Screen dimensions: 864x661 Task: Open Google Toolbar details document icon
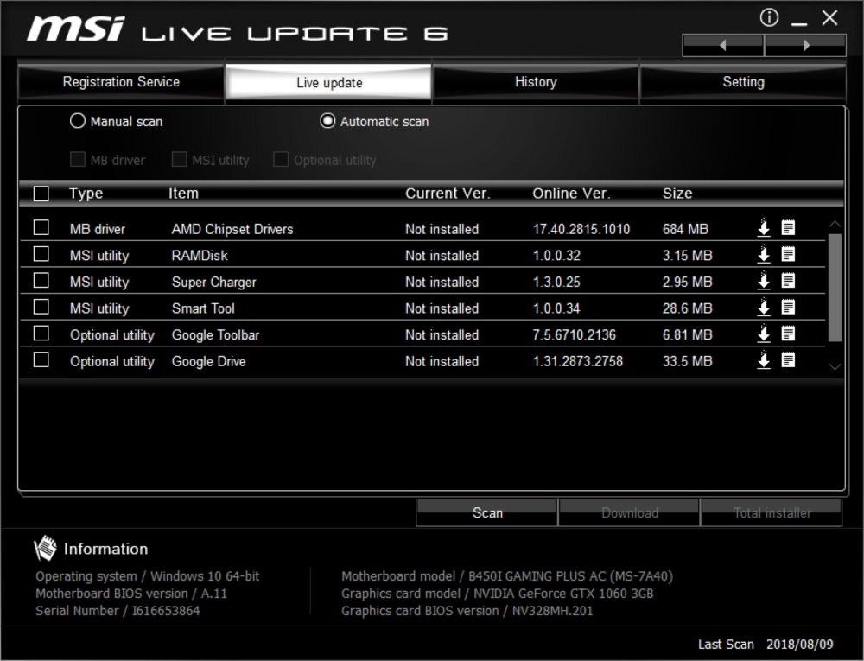click(x=788, y=334)
